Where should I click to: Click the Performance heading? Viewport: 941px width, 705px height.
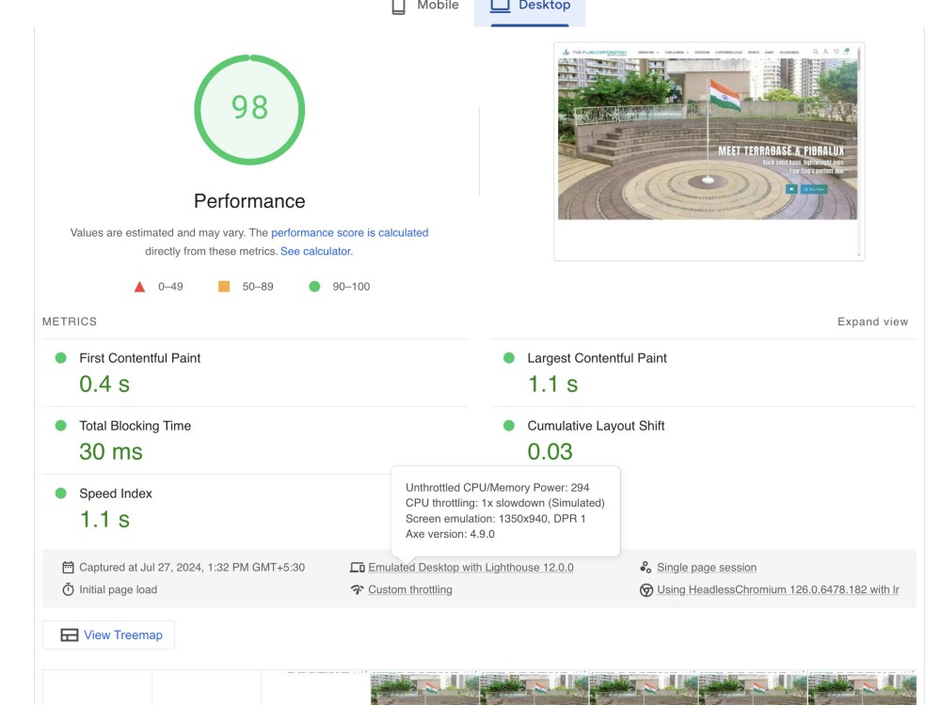pos(249,201)
